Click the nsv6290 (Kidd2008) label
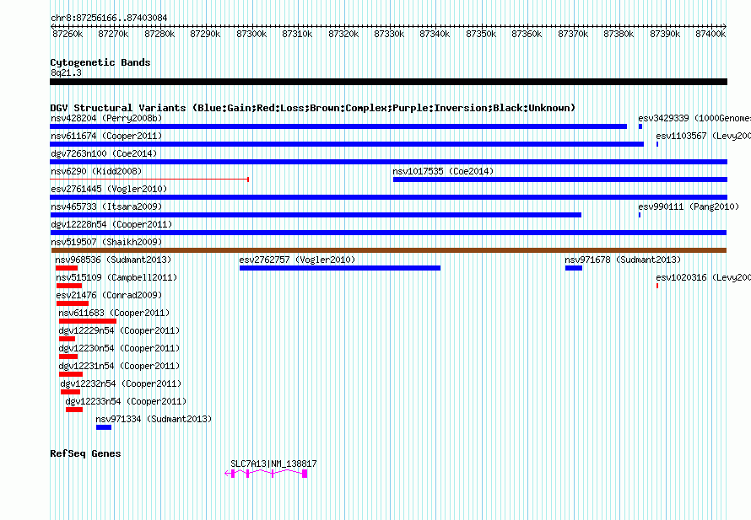This screenshot has width=751, height=520. pos(96,171)
